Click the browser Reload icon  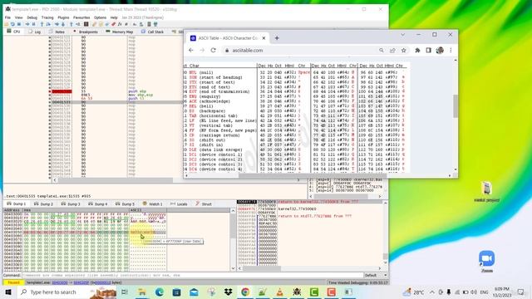click(x=213, y=50)
